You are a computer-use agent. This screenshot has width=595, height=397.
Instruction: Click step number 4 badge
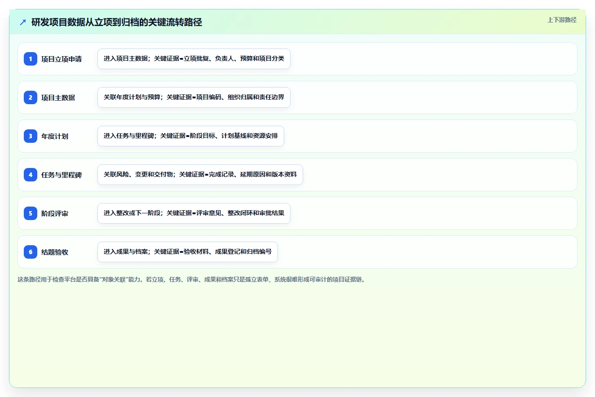click(x=31, y=175)
